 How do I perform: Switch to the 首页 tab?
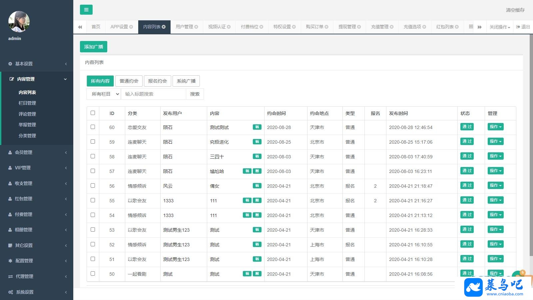click(96, 27)
